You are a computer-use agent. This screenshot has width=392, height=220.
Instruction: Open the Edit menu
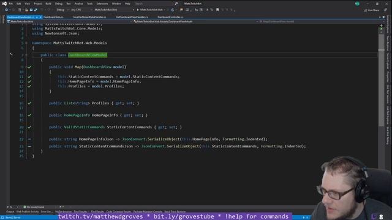coord(19,4)
